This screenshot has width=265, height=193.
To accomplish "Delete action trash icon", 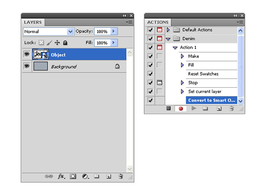I will point(231,108).
